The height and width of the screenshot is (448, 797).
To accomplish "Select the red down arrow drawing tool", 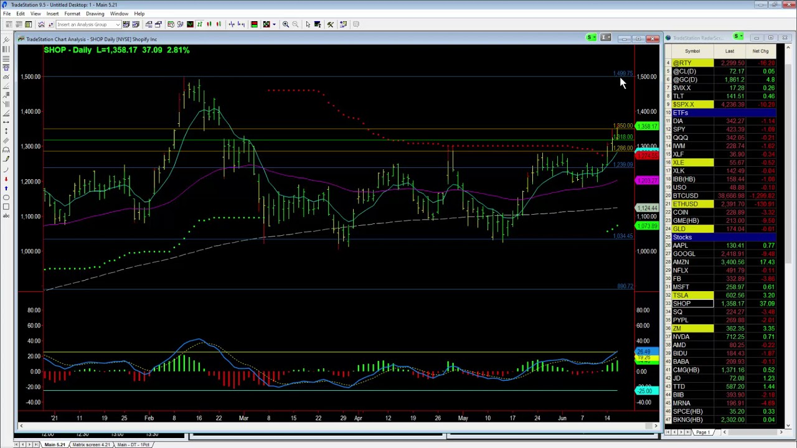I will 6,179.
